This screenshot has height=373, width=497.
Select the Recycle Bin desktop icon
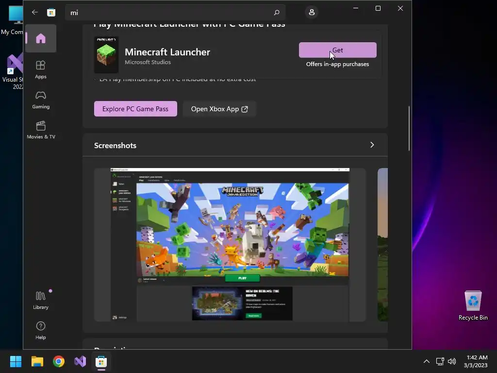pyautogui.click(x=473, y=305)
